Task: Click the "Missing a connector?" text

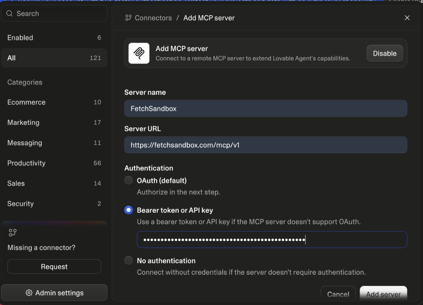Action: pyautogui.click(x=42, y=247)
